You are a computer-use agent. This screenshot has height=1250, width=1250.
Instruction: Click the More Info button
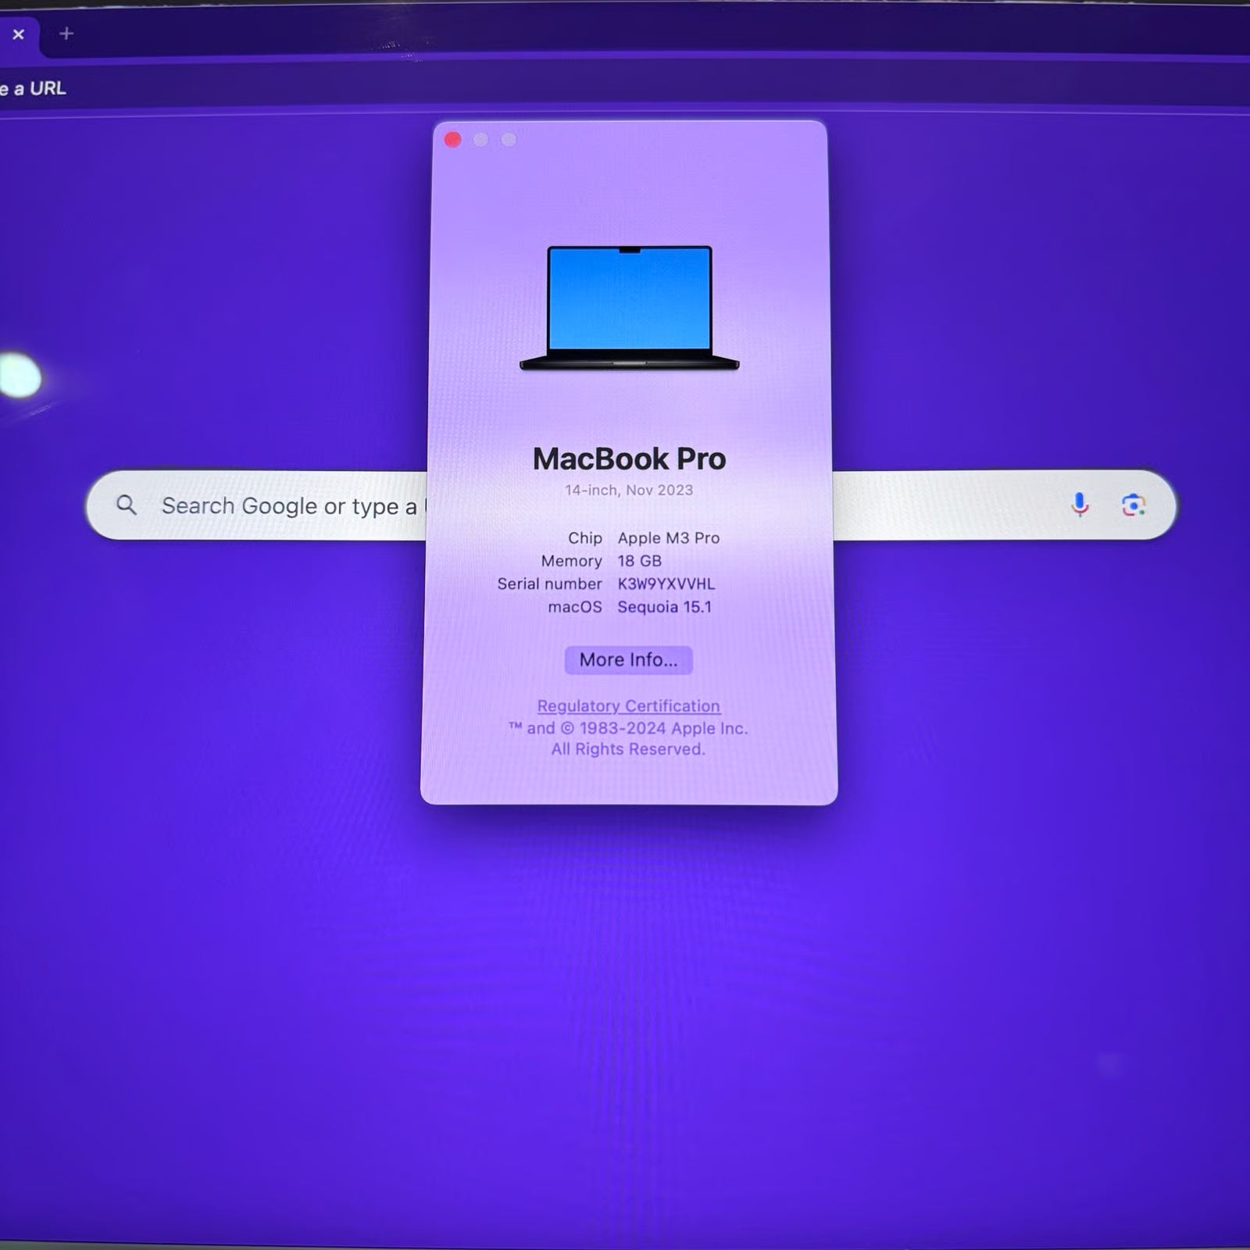(x=628, y=660)
